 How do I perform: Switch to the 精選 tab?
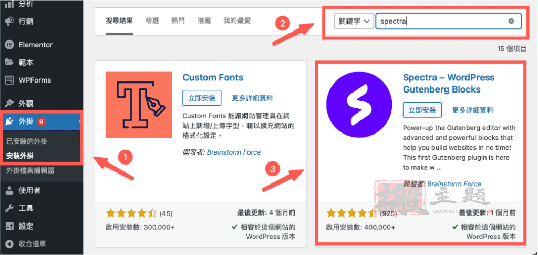tap(152, 21)
